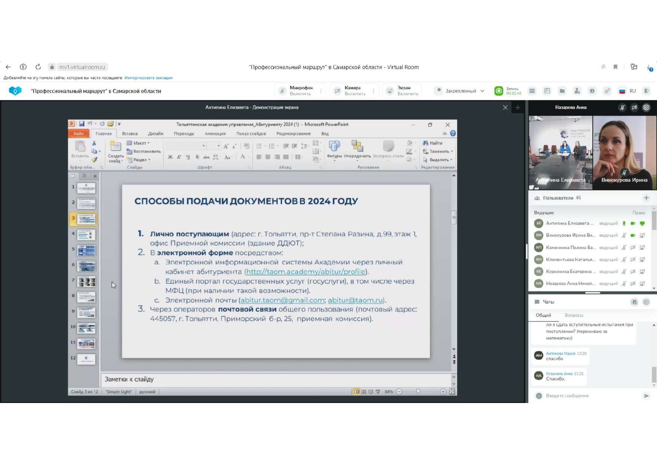This screenshot has height=464, width=657.
Task: Click the info icon in the top toolbar
Action: click(x=592, y=91)
